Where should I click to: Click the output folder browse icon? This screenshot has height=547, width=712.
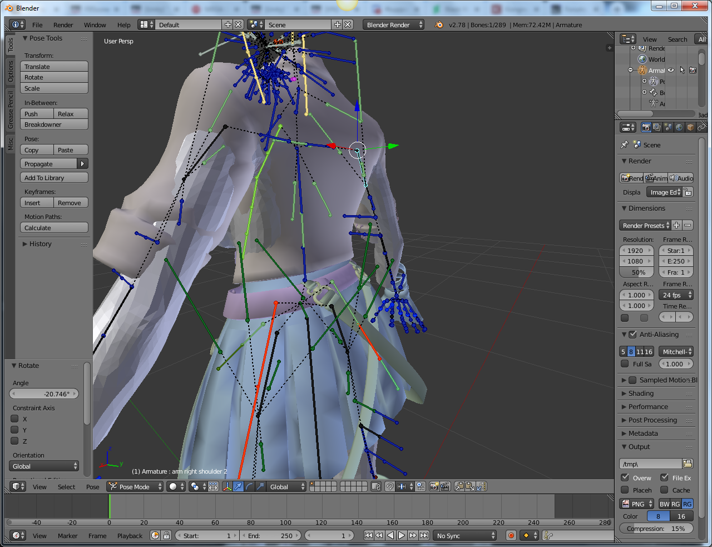coord(688,464)
